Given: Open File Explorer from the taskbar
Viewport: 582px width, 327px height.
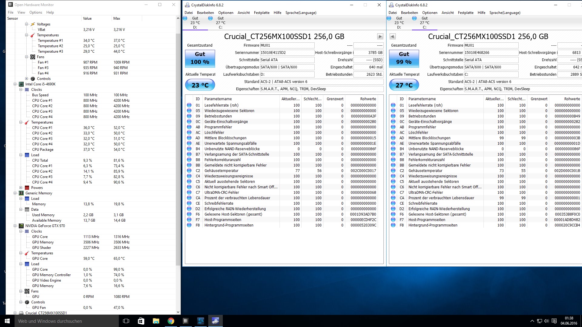Looking at the screenshot, I should 156,321.
